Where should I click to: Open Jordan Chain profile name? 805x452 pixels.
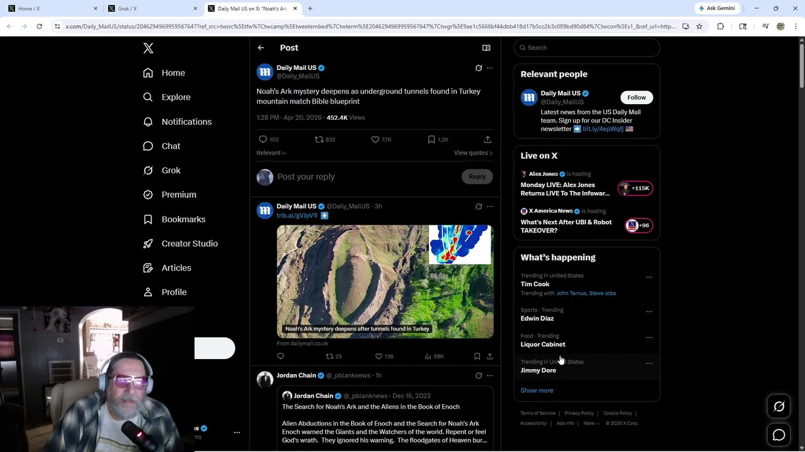(x=296, y=375)
